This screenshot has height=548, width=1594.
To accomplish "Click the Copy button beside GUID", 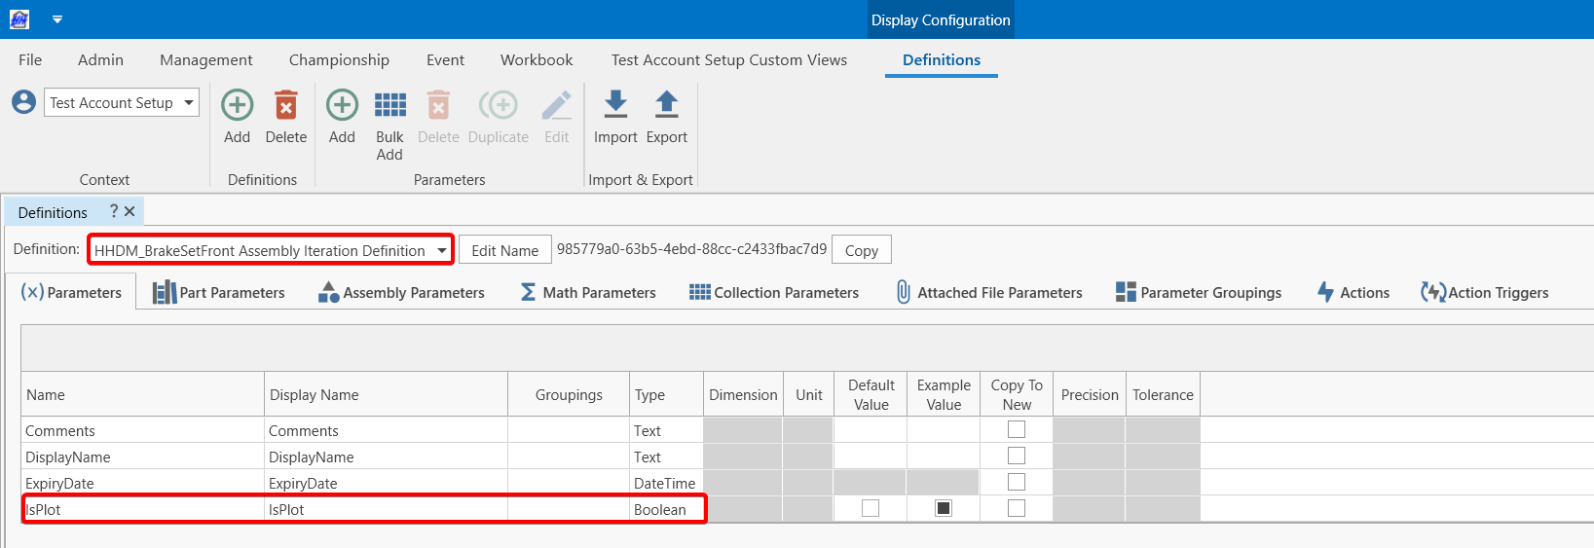I will tap(861, 250).
